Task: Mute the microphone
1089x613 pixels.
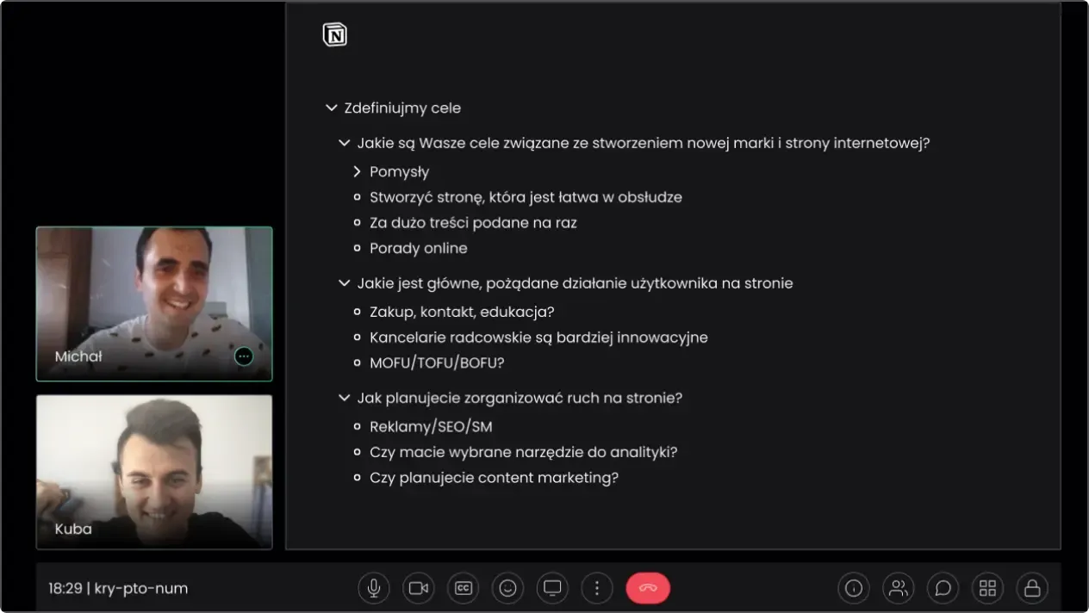Action: coord(373,588)
